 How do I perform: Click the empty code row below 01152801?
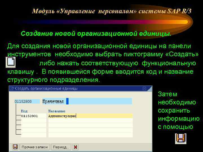pyautogui.click(x=34, y=121)
